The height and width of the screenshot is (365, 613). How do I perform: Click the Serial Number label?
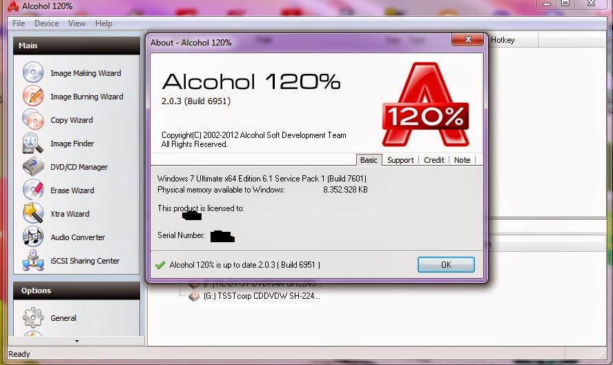pos(181,235)
